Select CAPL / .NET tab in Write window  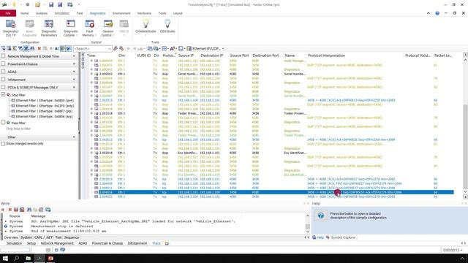pos(44,237)
